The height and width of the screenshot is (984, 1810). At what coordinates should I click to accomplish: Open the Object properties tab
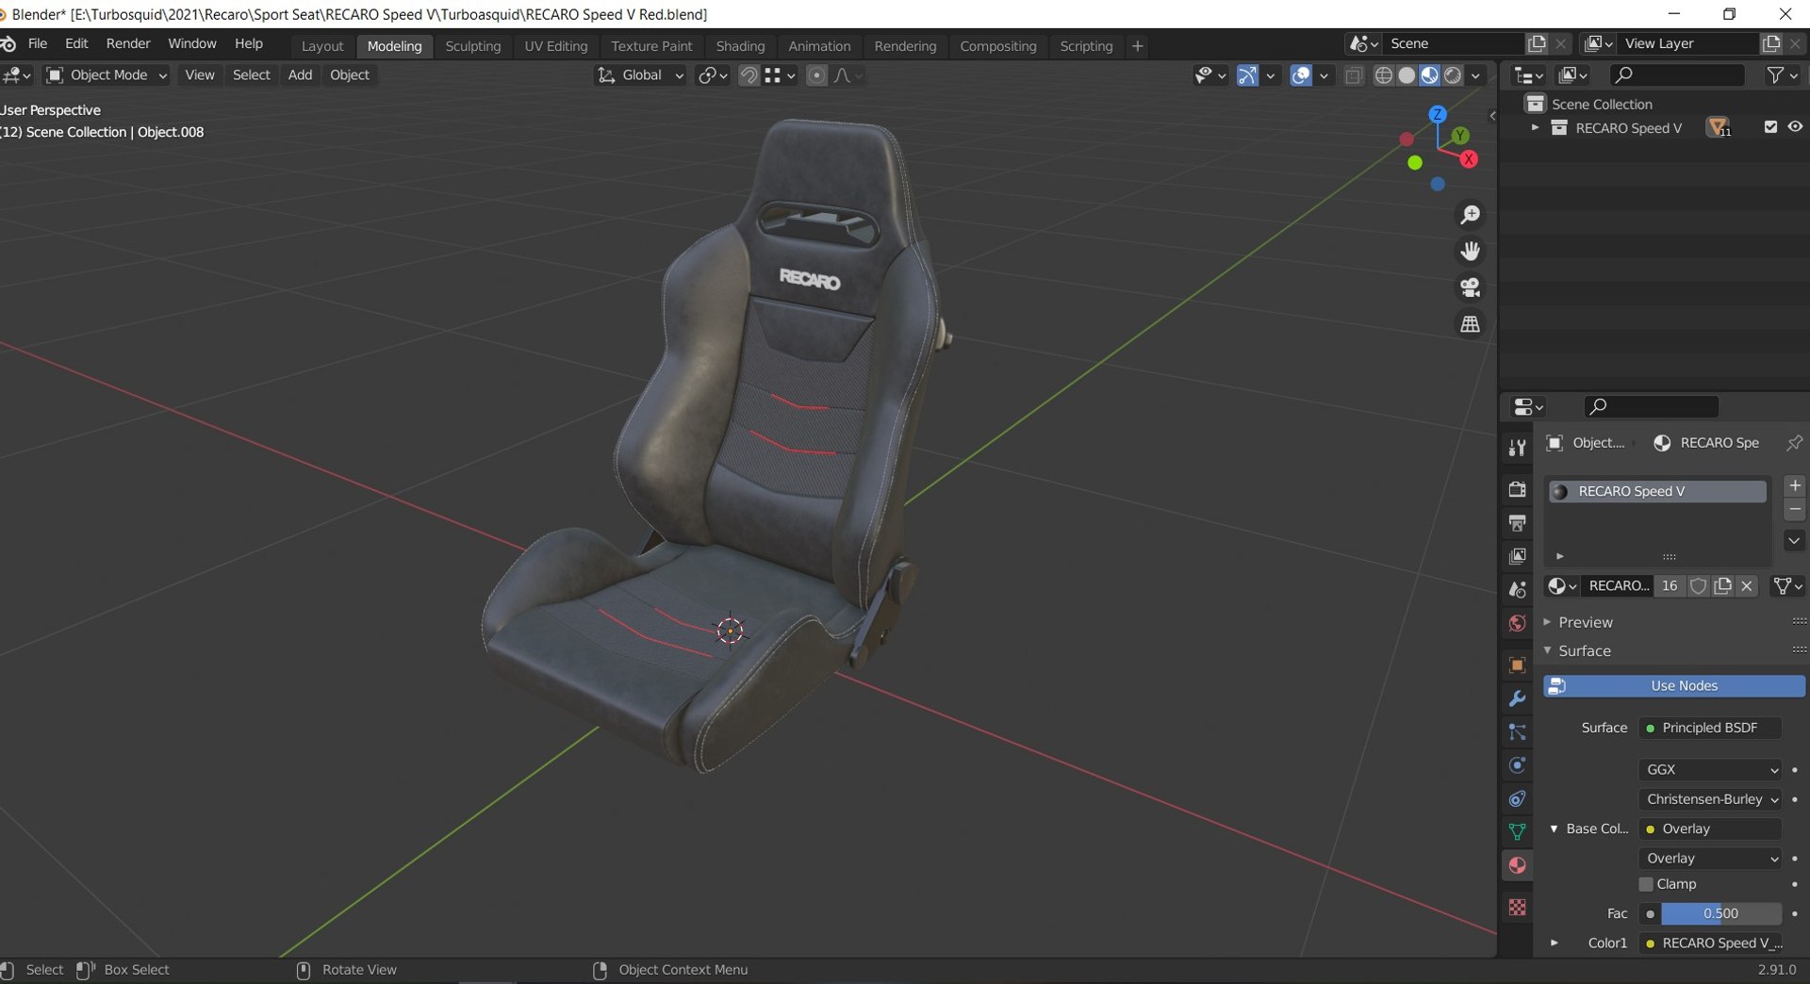click(x=1517, y=664)
